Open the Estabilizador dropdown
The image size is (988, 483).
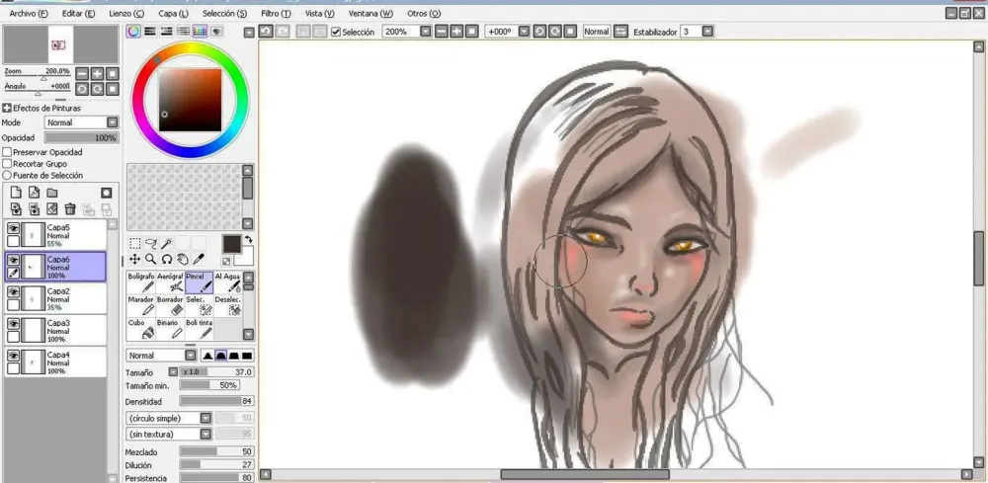point(710,32)
